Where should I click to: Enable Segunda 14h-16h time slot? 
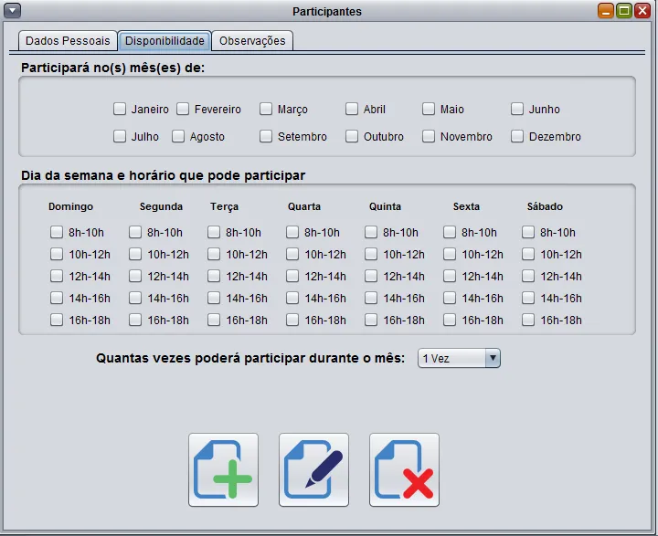135,298
